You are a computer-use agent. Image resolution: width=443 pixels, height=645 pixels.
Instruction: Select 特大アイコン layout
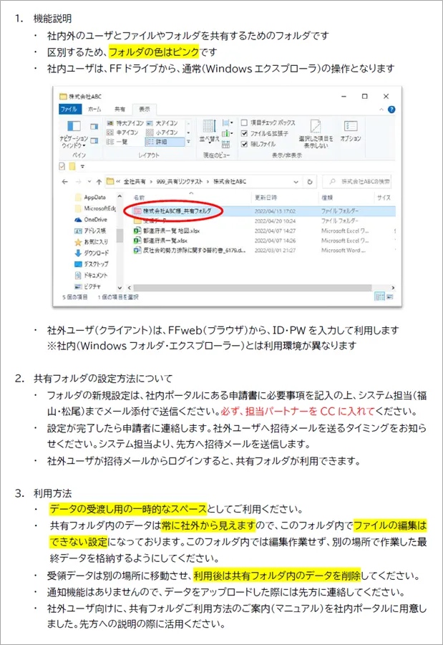pyautogui.click(x=125, y=123)
